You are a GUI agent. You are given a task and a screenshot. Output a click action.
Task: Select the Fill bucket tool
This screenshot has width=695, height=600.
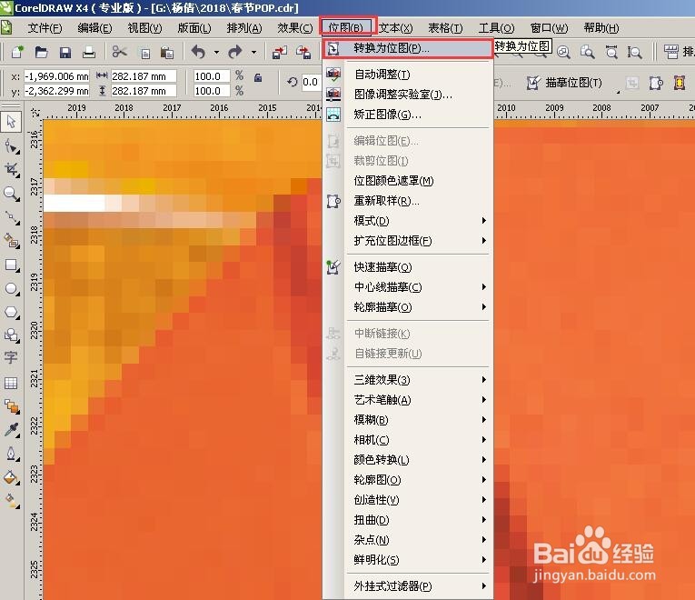(11, 478)
